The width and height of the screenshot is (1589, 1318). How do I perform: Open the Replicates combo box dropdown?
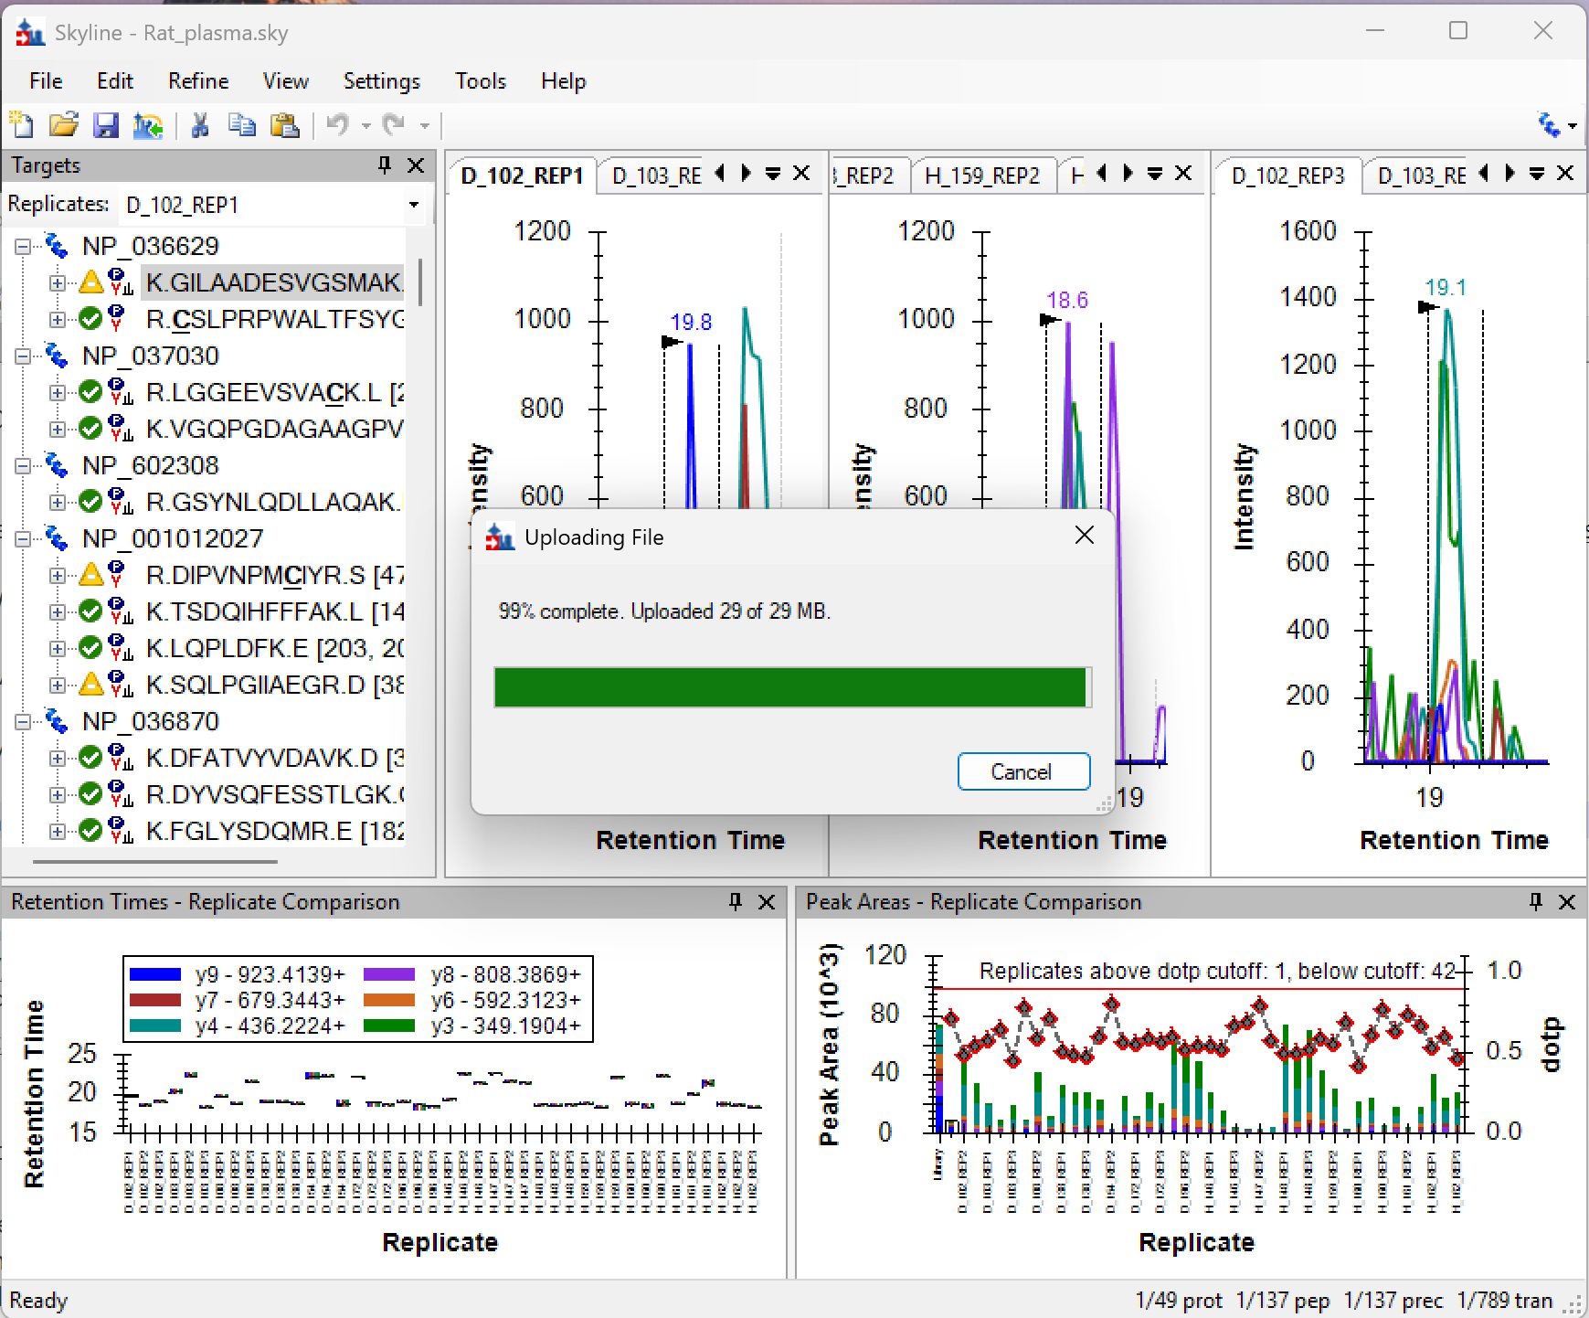click(x=414, y=205)
